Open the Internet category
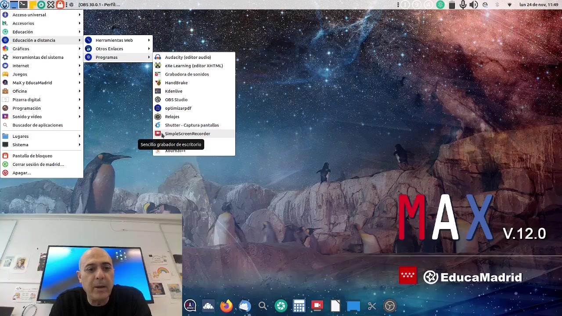Image resolution: width=562 pixels, height=316 pixels. [x=42, y=66]
